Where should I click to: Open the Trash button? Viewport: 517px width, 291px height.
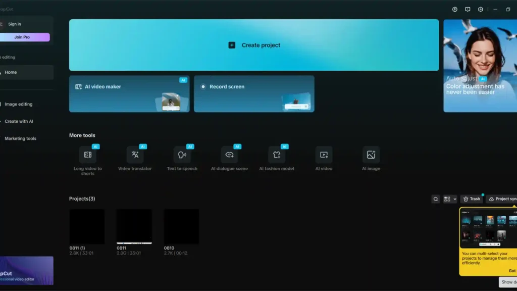pos(472,199)
